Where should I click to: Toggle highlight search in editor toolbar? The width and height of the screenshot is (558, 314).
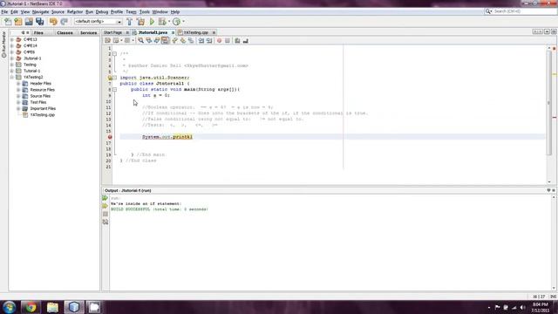(165, 41)
